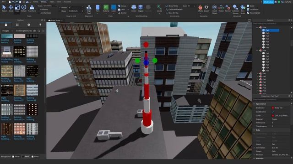The image size is (293, 164).
Task: Switch to the VIEW ribbon tab
Action: tap(59, 2)
